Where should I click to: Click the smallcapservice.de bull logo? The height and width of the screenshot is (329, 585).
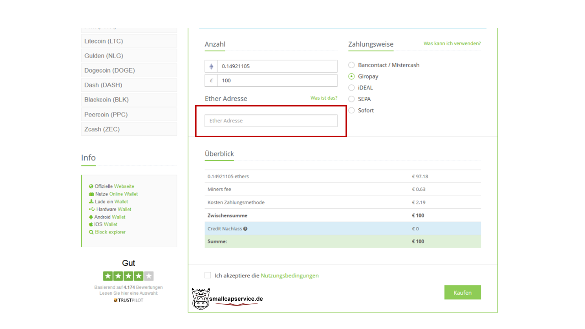click(x=200, y=299)
